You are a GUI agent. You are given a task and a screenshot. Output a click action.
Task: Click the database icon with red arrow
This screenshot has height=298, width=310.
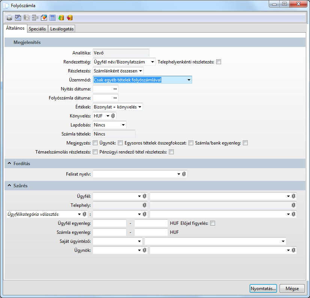69,18
